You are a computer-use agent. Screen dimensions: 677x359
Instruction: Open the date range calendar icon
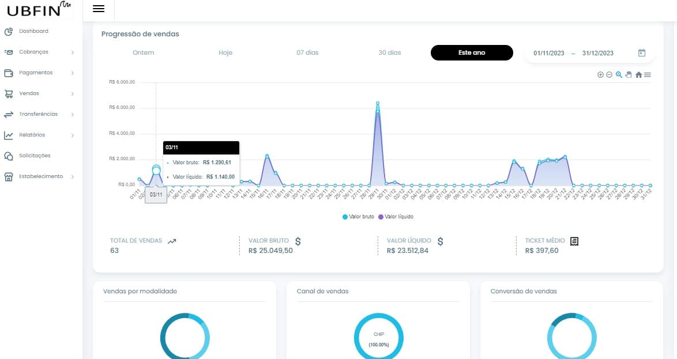[642, 53]
